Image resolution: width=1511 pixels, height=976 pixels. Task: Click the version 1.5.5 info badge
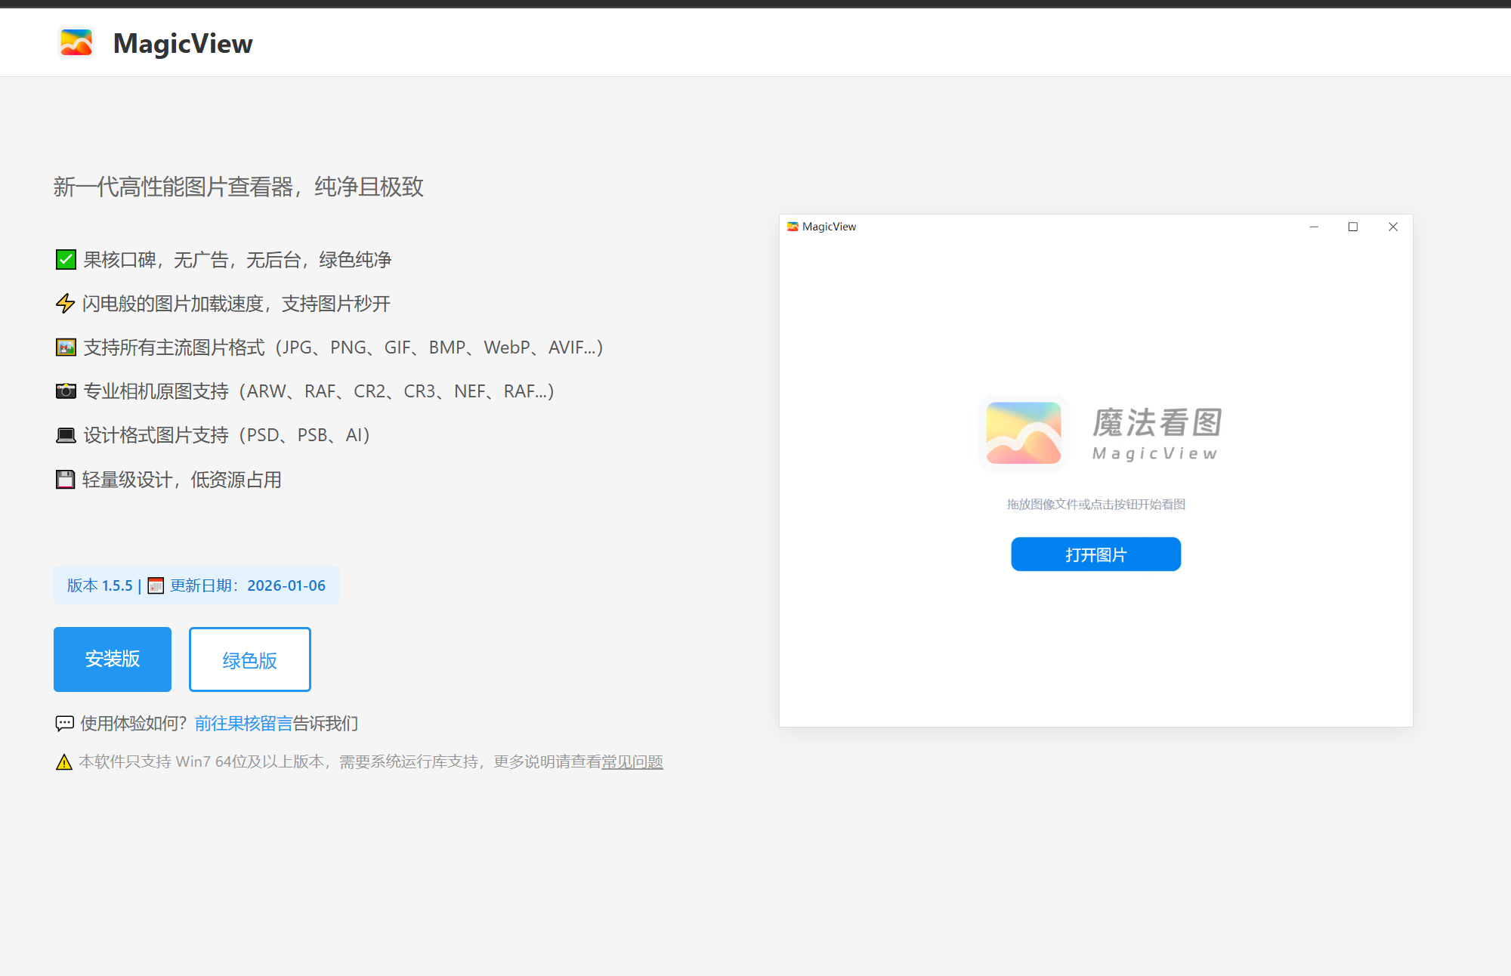pos(100,585)
